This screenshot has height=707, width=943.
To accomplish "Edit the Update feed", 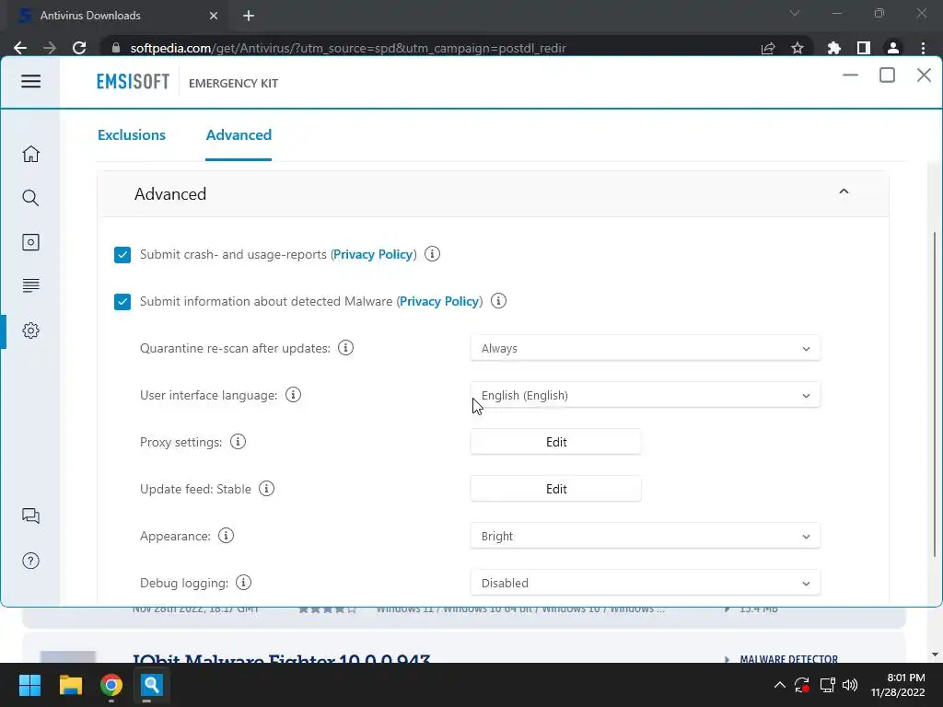I will pos(555,489).
